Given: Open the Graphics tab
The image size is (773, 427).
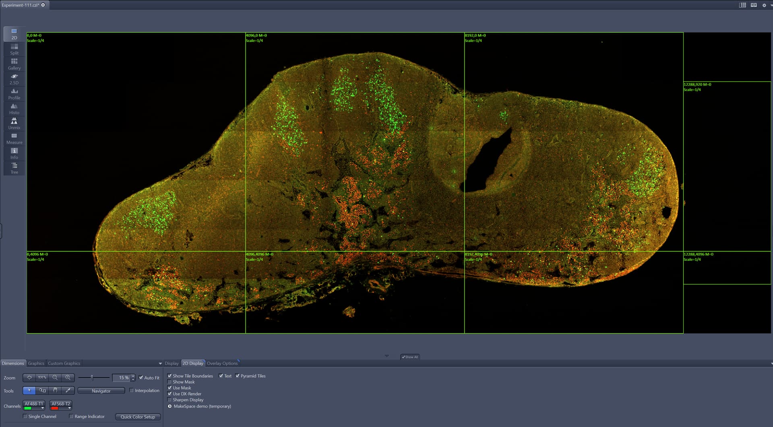Looking at the screenshot, I should [x=36, y=363].
